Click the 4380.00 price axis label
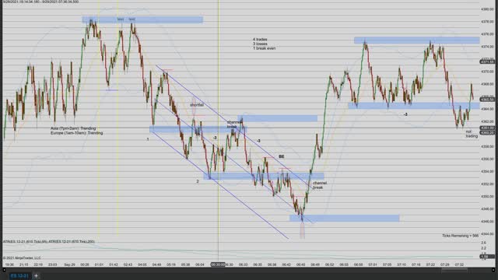The width and height of the screenshot is (498, 280). tap(488, 9)
